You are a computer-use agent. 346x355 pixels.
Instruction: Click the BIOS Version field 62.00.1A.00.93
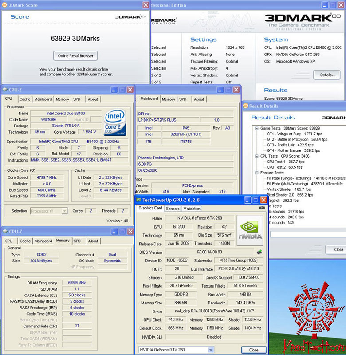(x=209, y=252)
